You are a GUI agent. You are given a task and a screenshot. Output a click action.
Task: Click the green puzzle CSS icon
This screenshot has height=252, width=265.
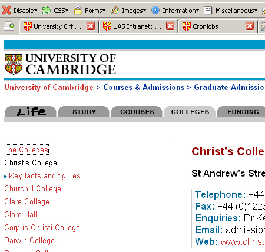(x=47, y=10)
